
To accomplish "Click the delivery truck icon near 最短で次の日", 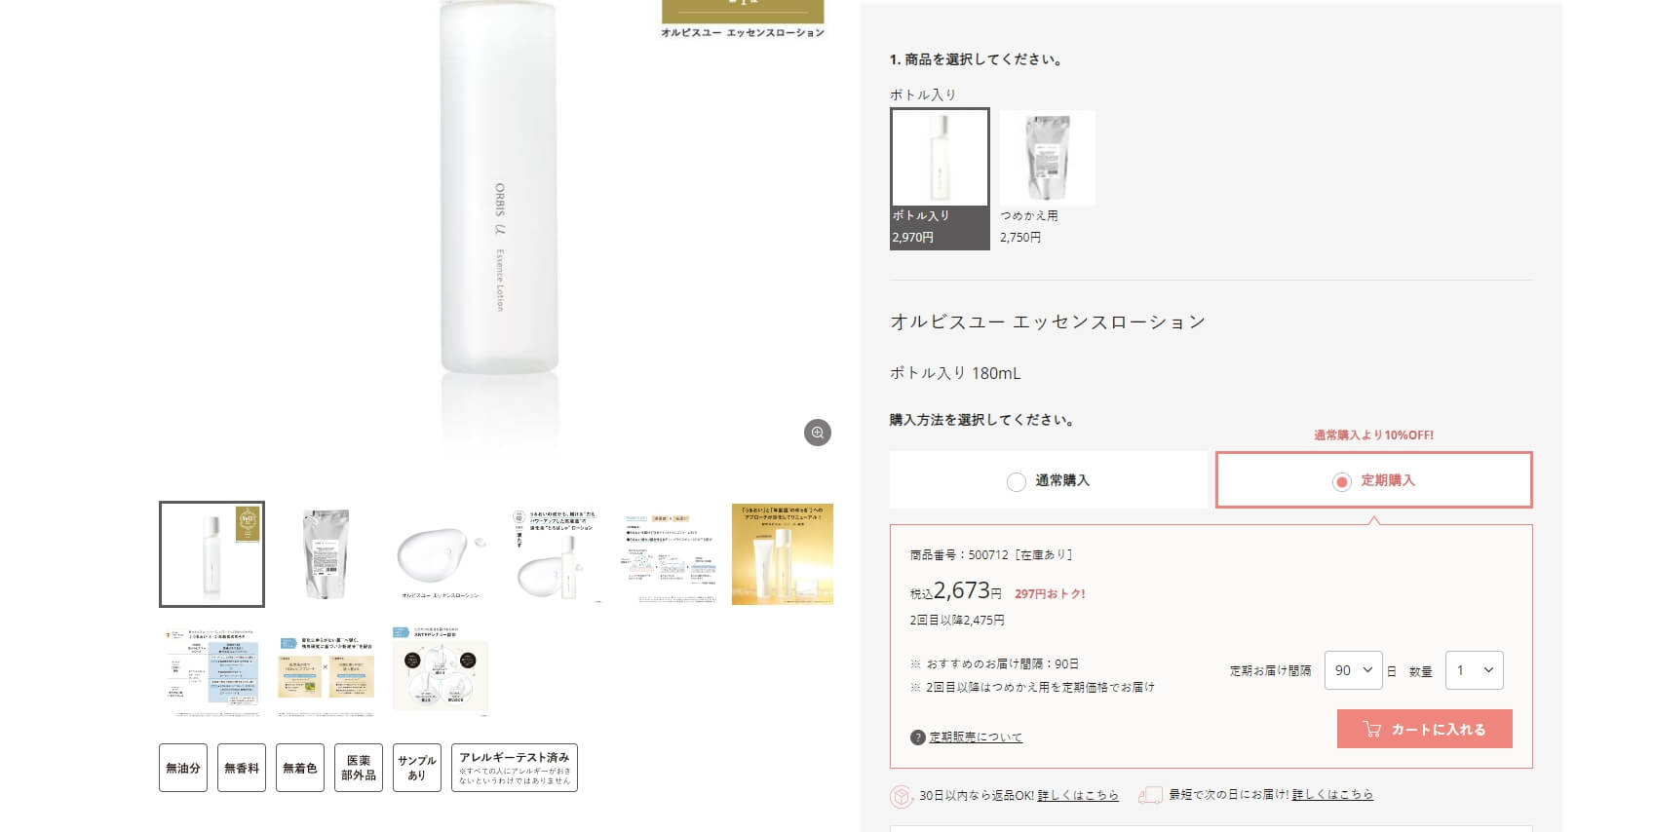I will (1150, 796).
